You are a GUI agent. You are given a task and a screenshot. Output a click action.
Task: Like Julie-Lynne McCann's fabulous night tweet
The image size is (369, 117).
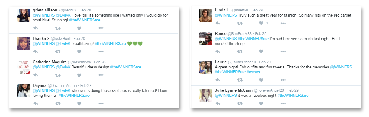261,103
